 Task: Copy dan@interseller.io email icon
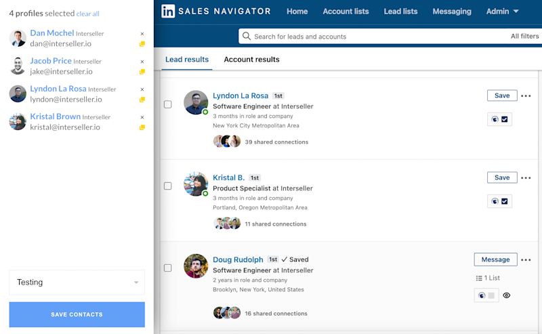[x=142, y=44]
